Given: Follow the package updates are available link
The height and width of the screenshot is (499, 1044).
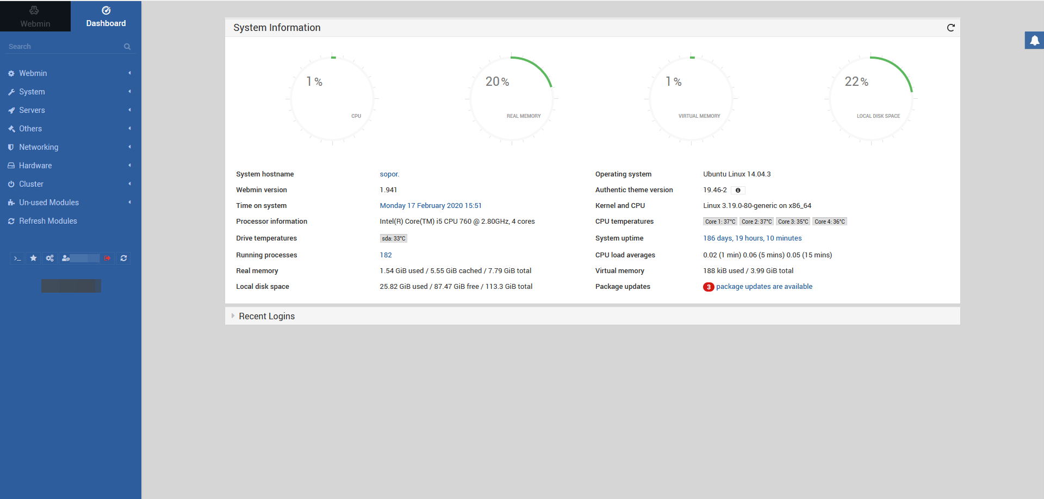Looking at the screenshot, I should 763,286.
